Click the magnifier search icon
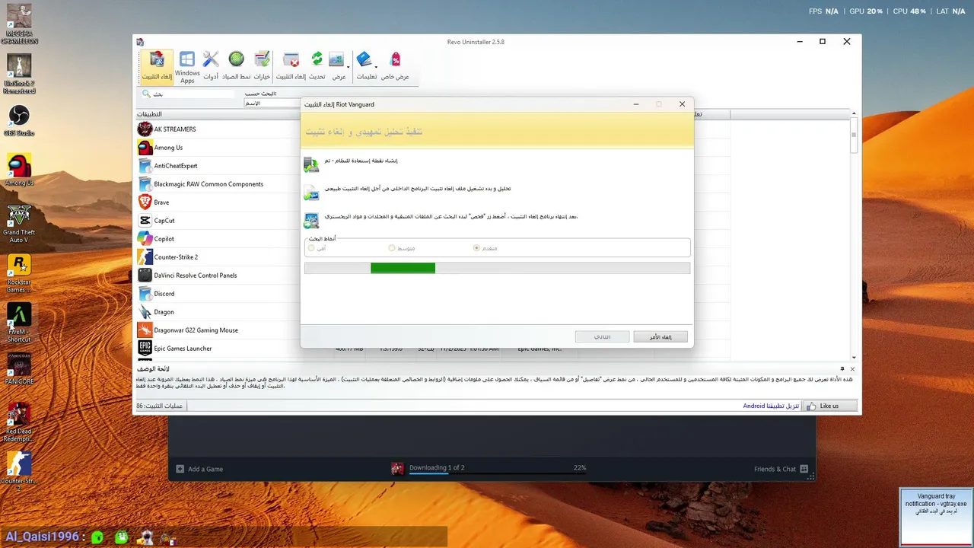 click(x=146, y=94)
